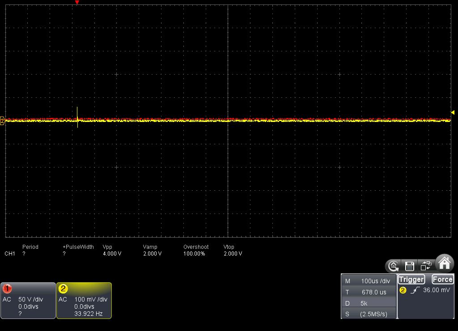This screenshot has width=458, height=331.
Task: Click the Vtop 2.000 V measurement value
Action: 233,253
